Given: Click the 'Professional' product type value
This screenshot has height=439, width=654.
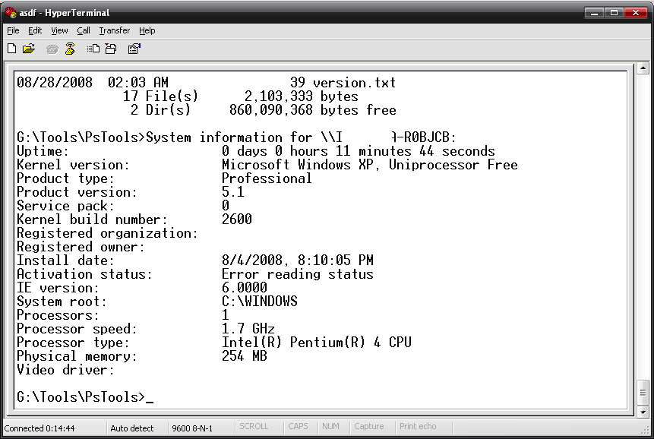Looking at the screenshot, I should click(x=267, y=178).
